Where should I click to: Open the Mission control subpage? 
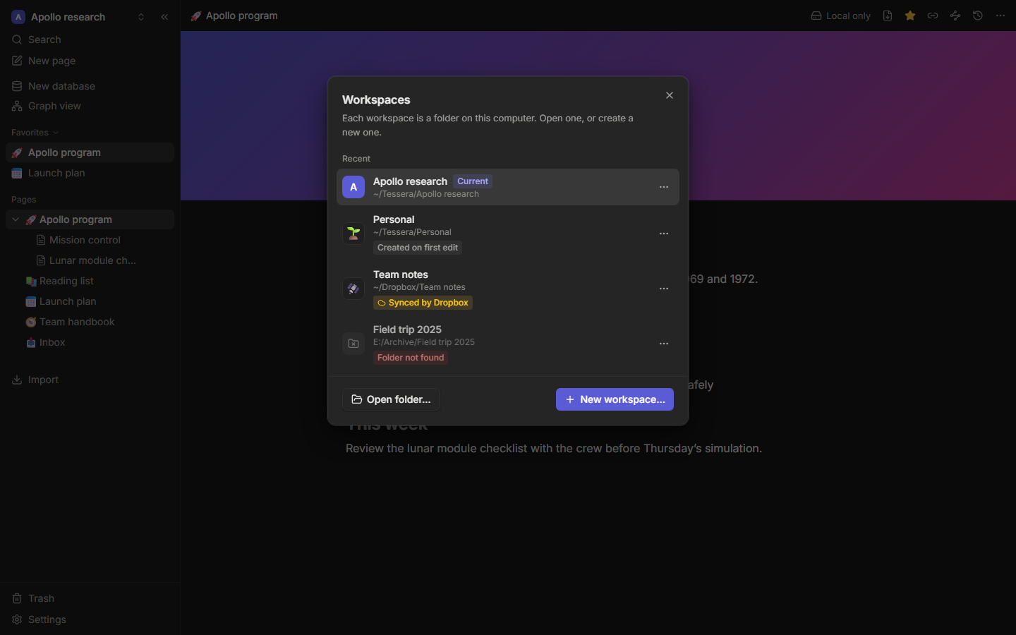tap(90, 240)
